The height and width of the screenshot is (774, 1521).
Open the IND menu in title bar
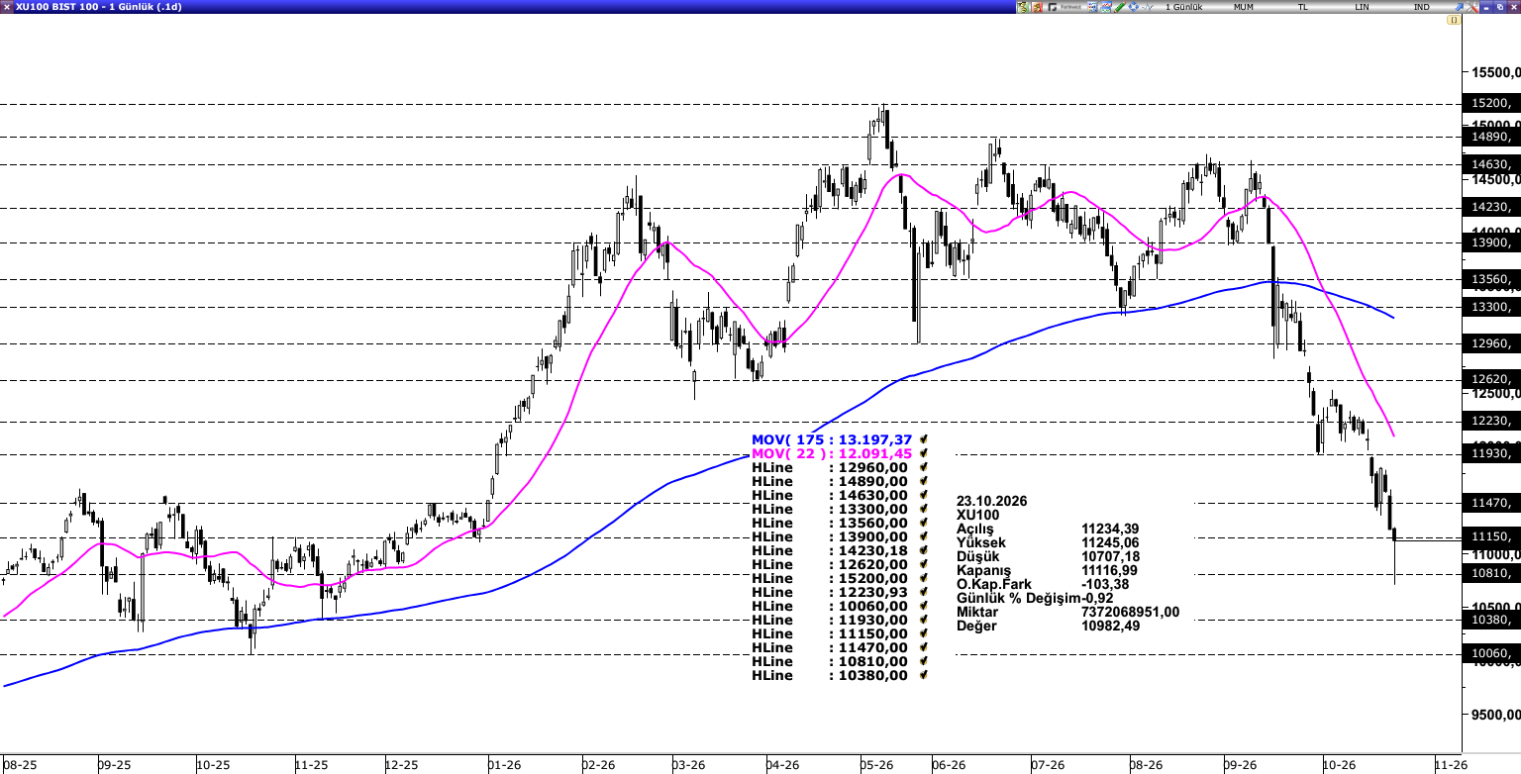[1422, 7]
